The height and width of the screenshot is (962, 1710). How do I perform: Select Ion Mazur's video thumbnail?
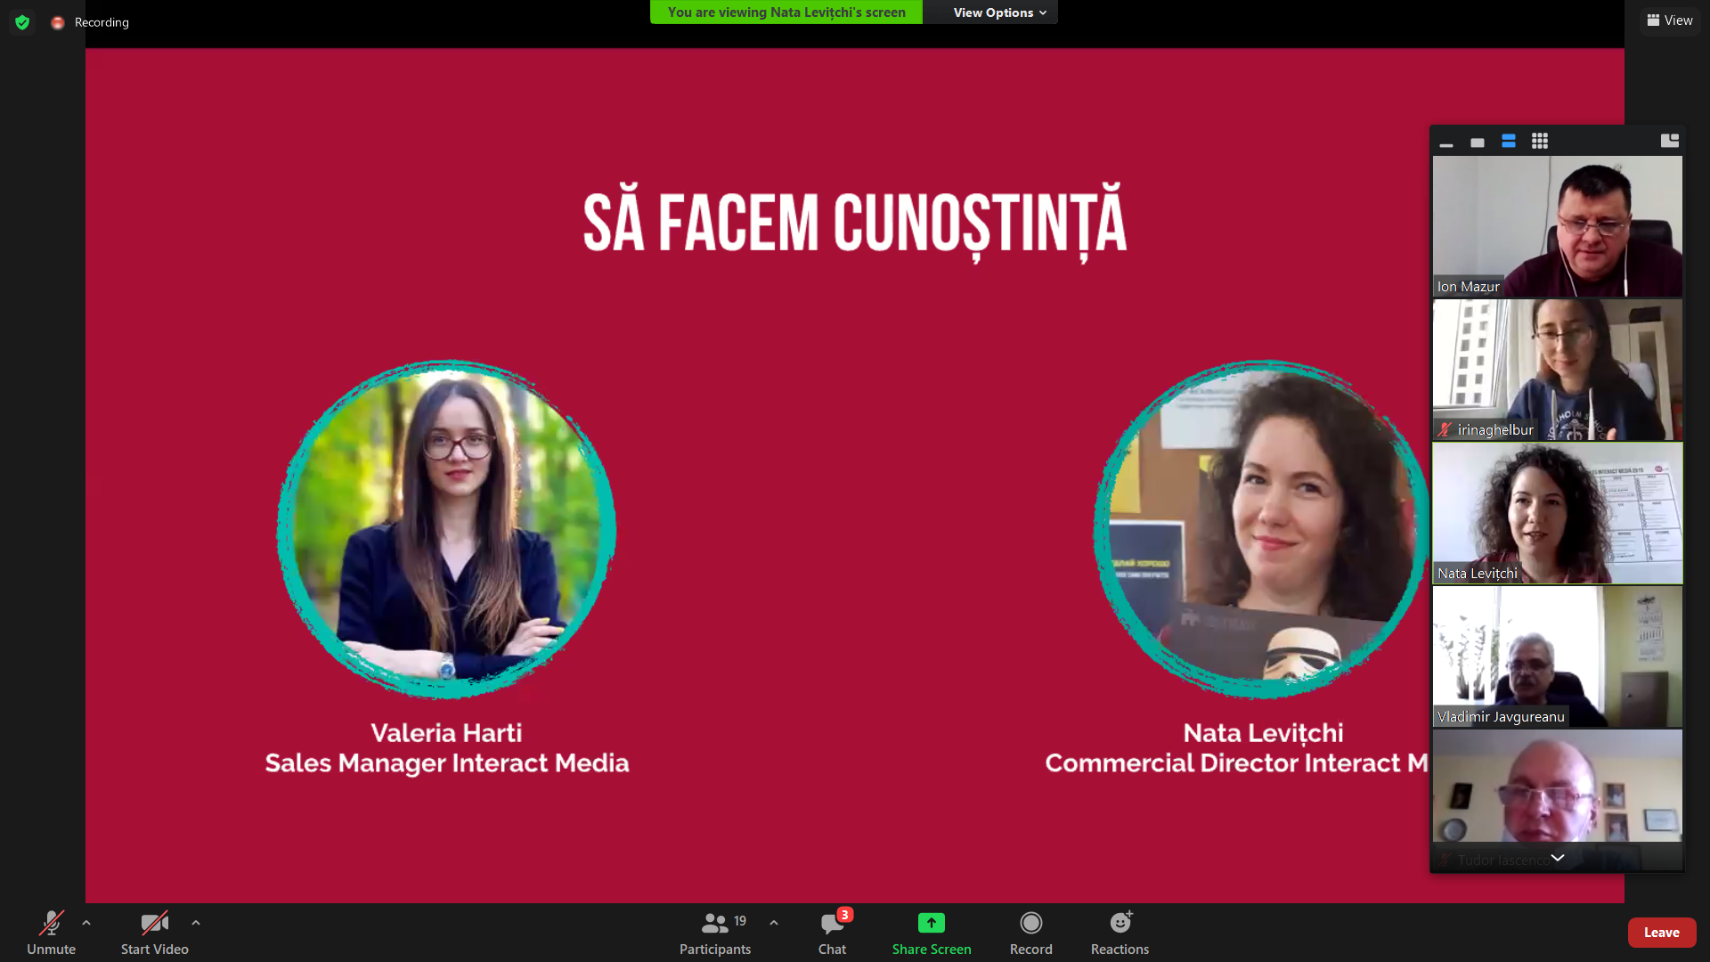(x=1558, y=226)
